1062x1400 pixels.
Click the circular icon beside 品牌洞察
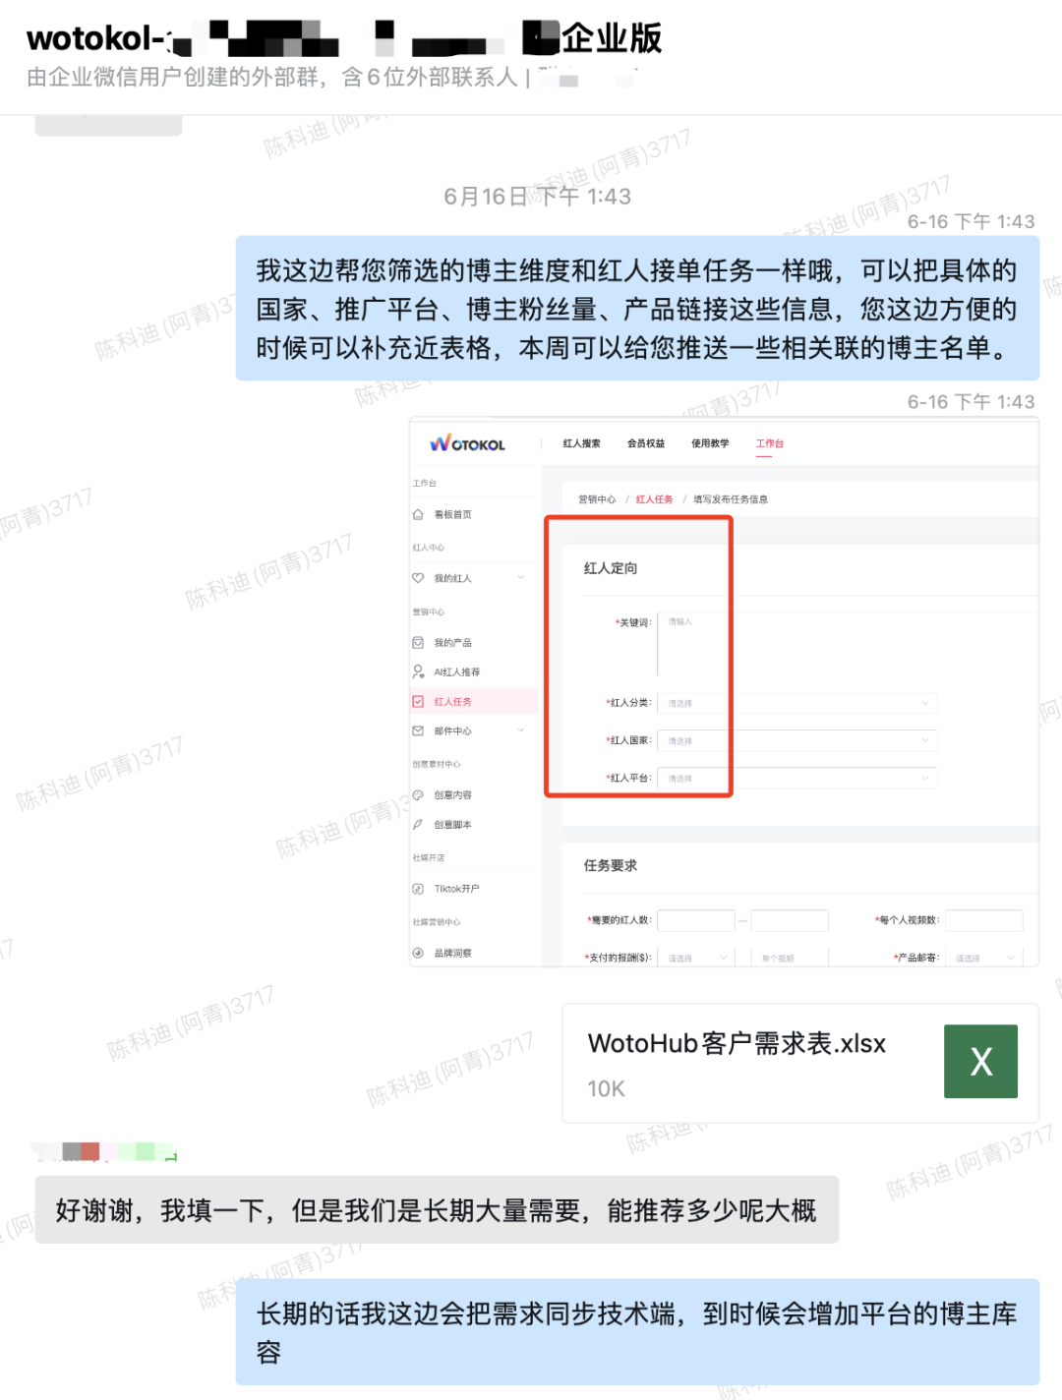[x=418, y=953]
